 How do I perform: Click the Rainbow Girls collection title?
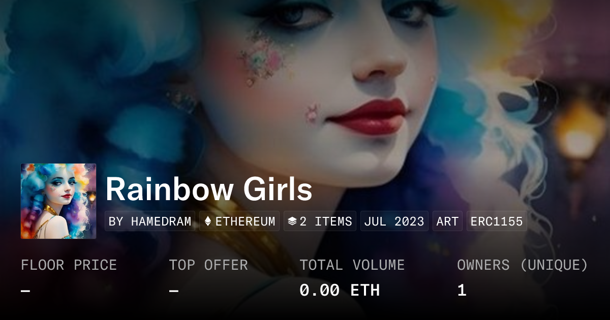pos(209,189)
